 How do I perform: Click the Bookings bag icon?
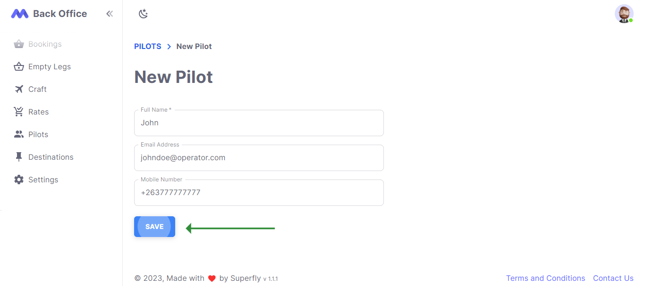[19, 44]
